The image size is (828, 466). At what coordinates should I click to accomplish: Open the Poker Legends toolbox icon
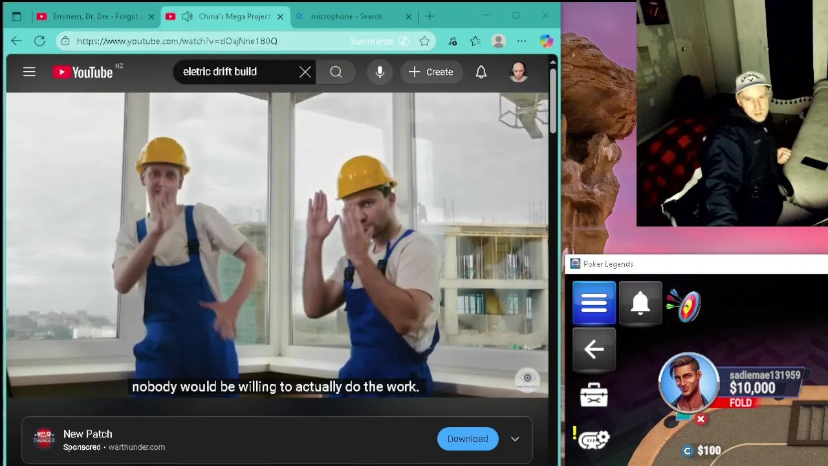[x=594, y=395]
